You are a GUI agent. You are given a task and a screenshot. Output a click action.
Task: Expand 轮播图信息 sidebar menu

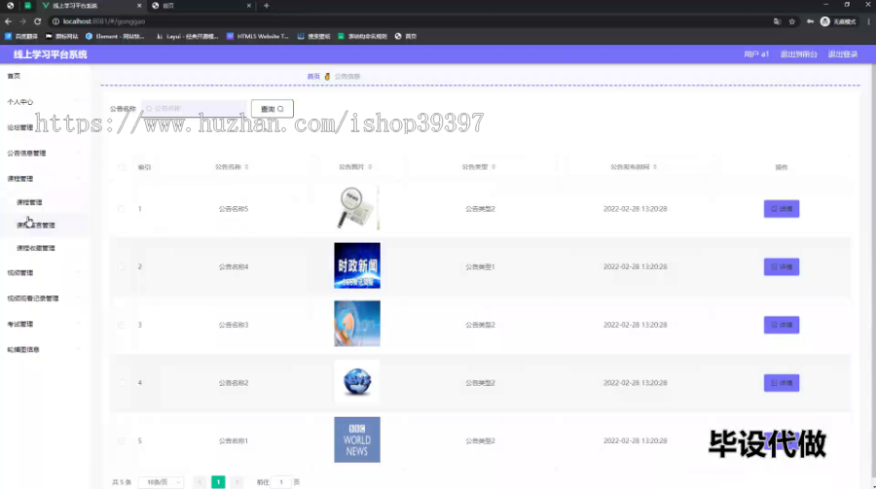[x=44, y=349]
